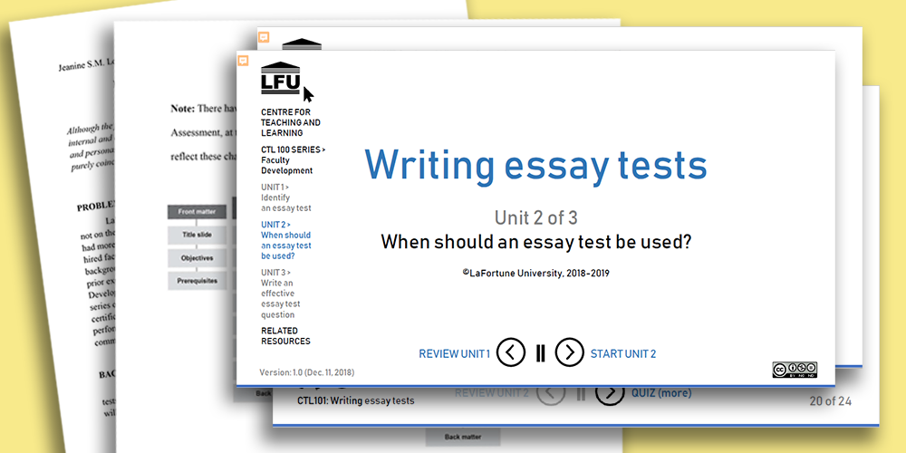Click the next arrow beside QUIZ (more)
Image resolution: width=906 pixels, height=453 pixels.
(x=610, y=393)
